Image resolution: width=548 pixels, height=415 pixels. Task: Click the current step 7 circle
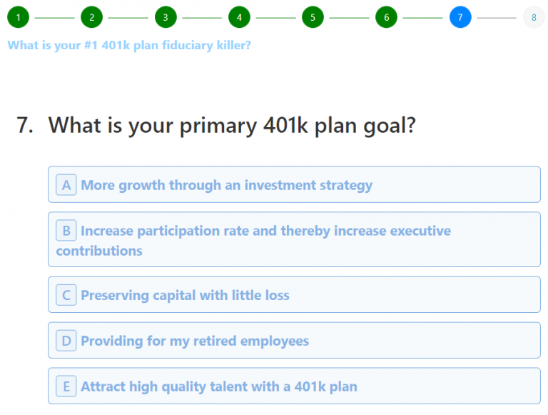(460, 17)
